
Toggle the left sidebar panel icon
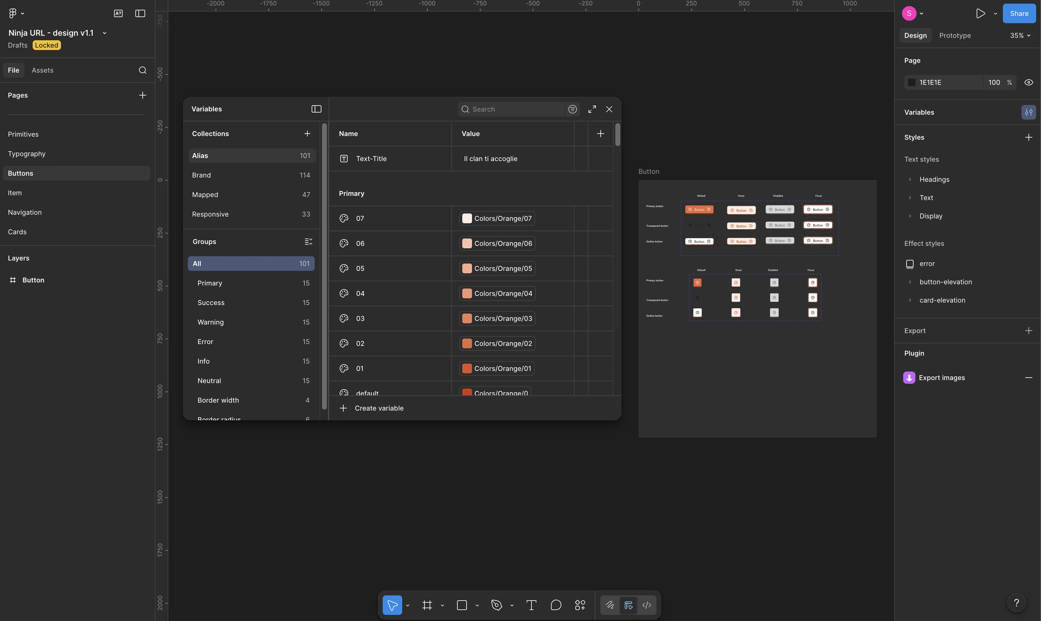pyautogui.click(x=139, y=13)
